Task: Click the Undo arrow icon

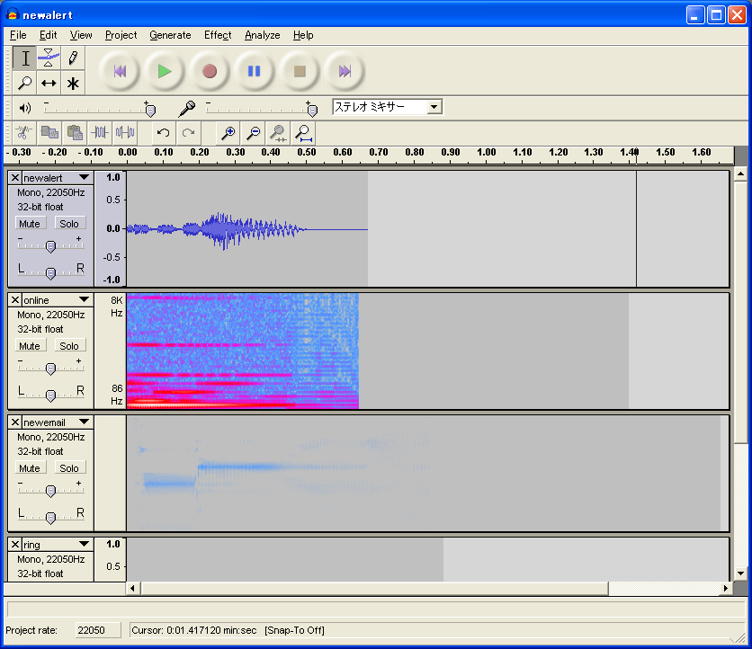Action: click(163, 133)
